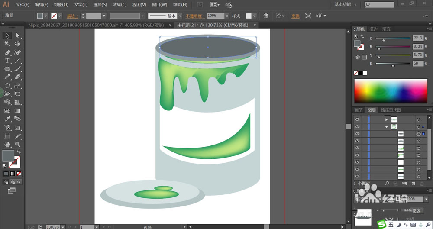Open the 效果(C) menu
This screenshot has width=433, height=229.
(x=120, y=5)
